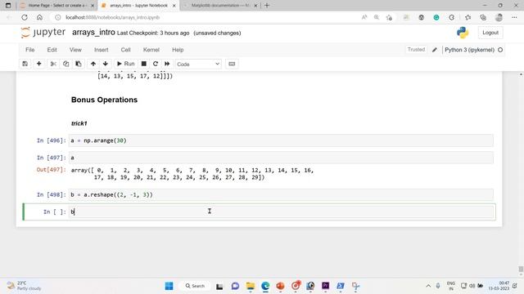Viewport: 524px width, 294px height.
Task: Open Microsoft Edge from the taskbar
Action: click(265, 286)
